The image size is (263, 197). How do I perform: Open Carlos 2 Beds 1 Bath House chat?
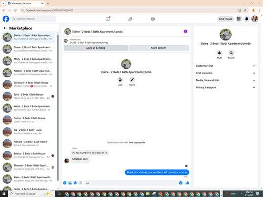pos(29,120)
